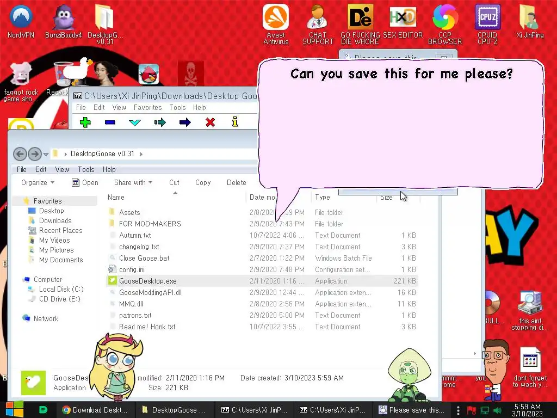Open the Windows Start button
Screen dimensions: 557x418
15,410
